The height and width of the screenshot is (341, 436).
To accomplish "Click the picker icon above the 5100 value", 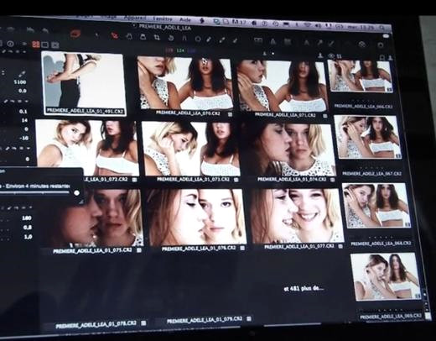I will tap(23, 74).
